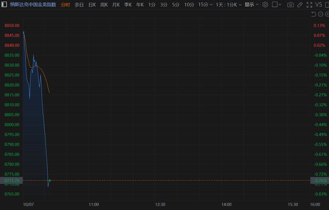Click the 10/07 date axis label
Viewport: 329px width, 210px height.
point(28,205)
